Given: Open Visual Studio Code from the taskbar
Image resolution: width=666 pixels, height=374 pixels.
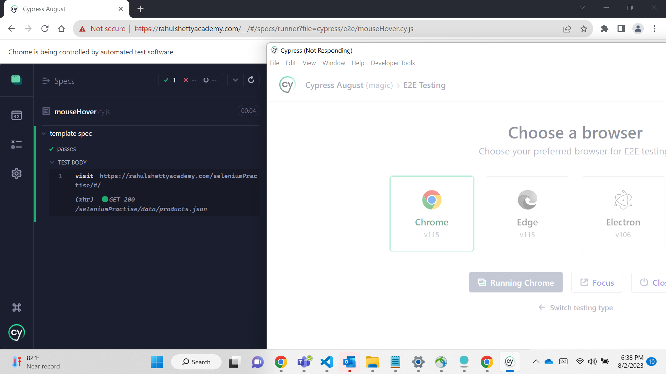Looking at the screenshot, I should click(326, 362).
